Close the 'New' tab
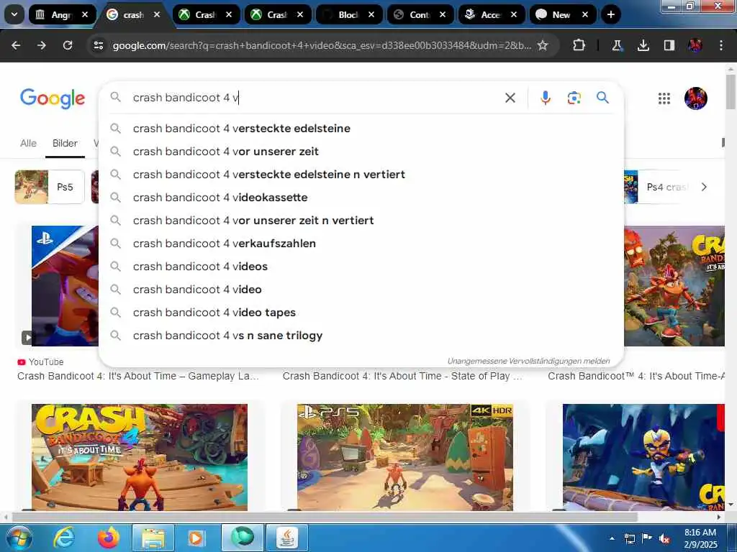The image size is (737, 552). 584,14
